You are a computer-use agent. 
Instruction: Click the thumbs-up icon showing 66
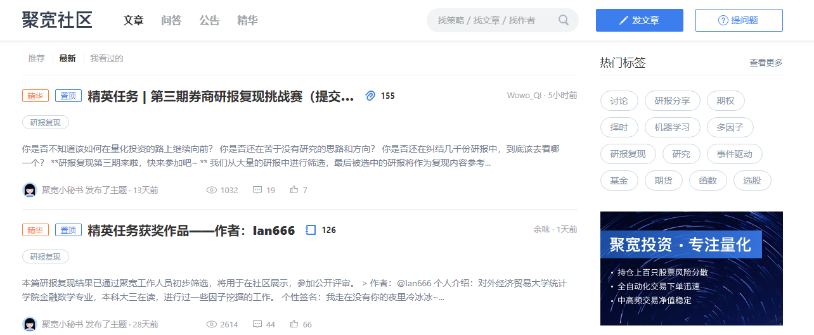(294, 324)
